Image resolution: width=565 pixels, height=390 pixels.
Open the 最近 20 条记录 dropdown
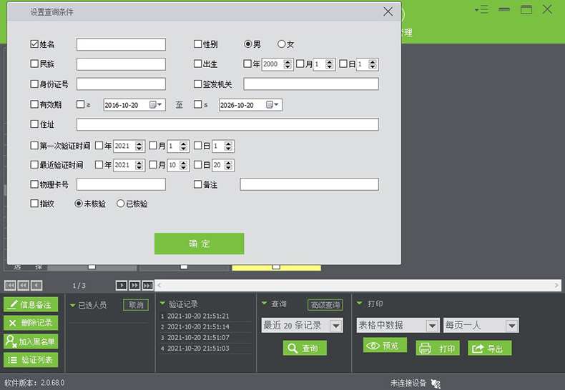pyautogui.click(x=336, y=326)
